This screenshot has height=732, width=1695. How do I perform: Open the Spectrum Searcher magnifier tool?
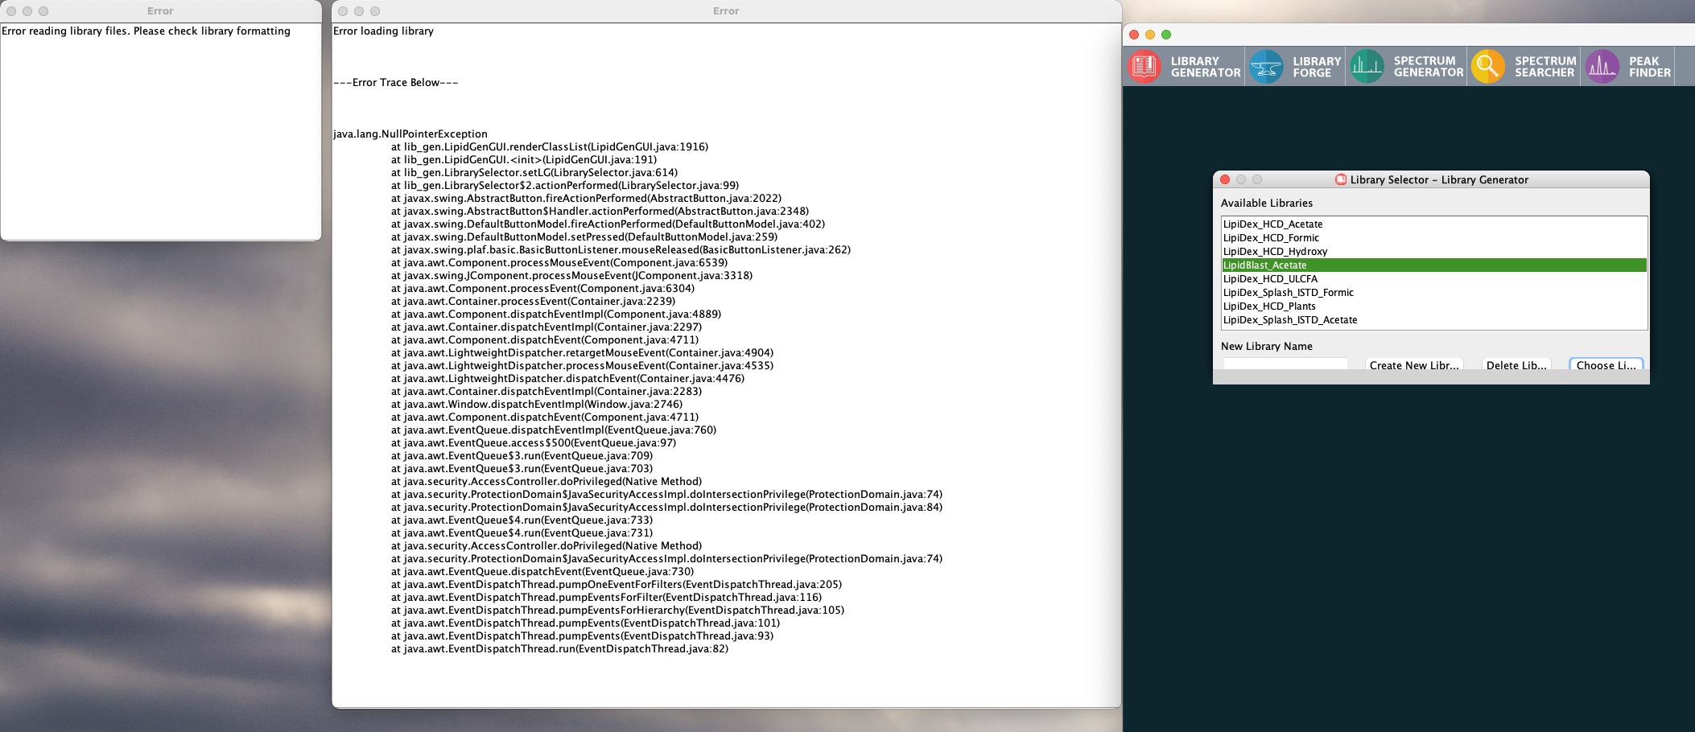(x=1522, y=66)
